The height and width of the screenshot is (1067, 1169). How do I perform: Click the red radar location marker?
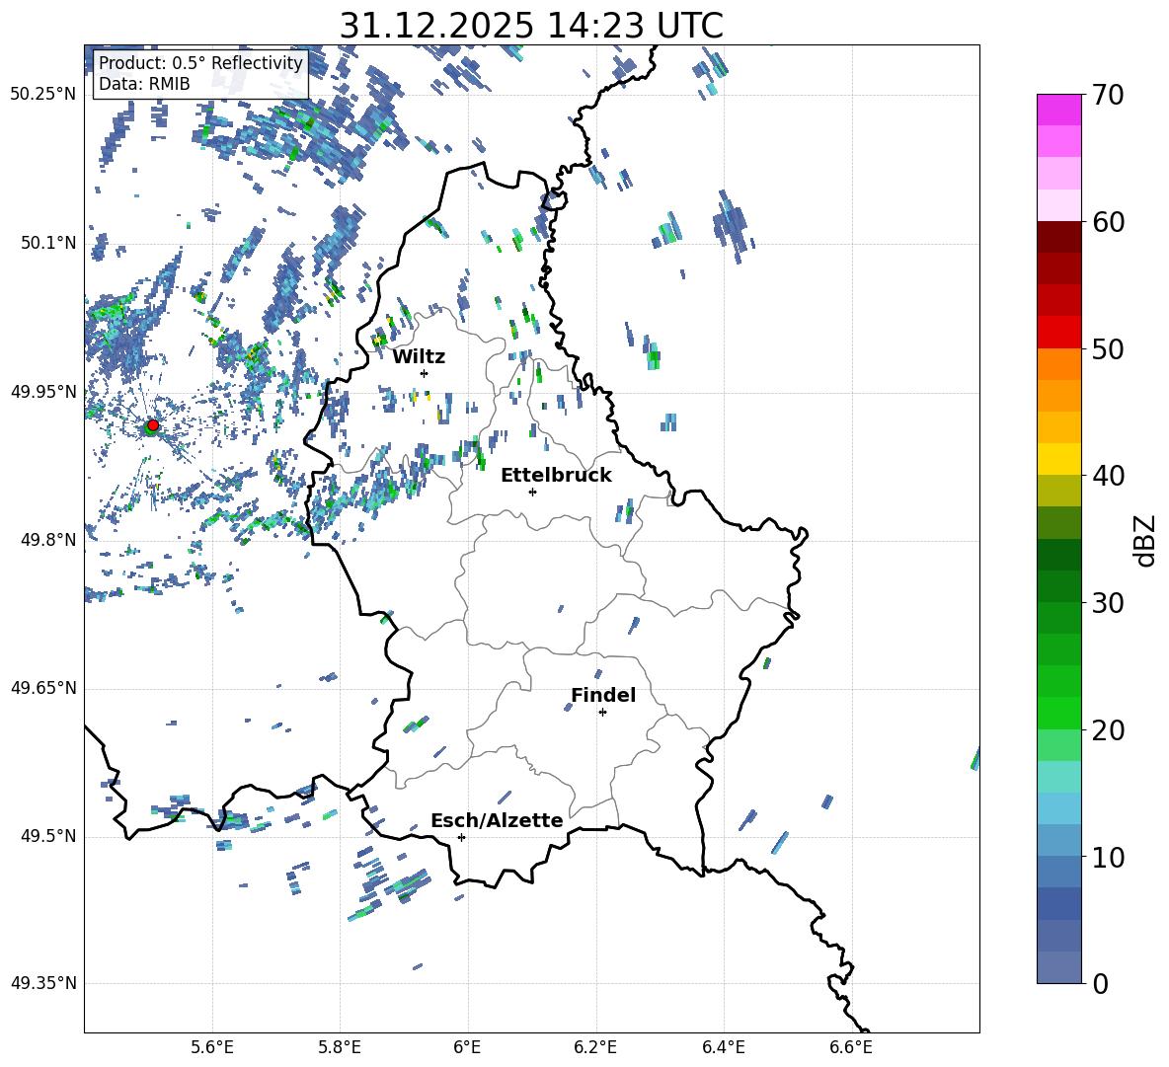[x=153, y=425]
